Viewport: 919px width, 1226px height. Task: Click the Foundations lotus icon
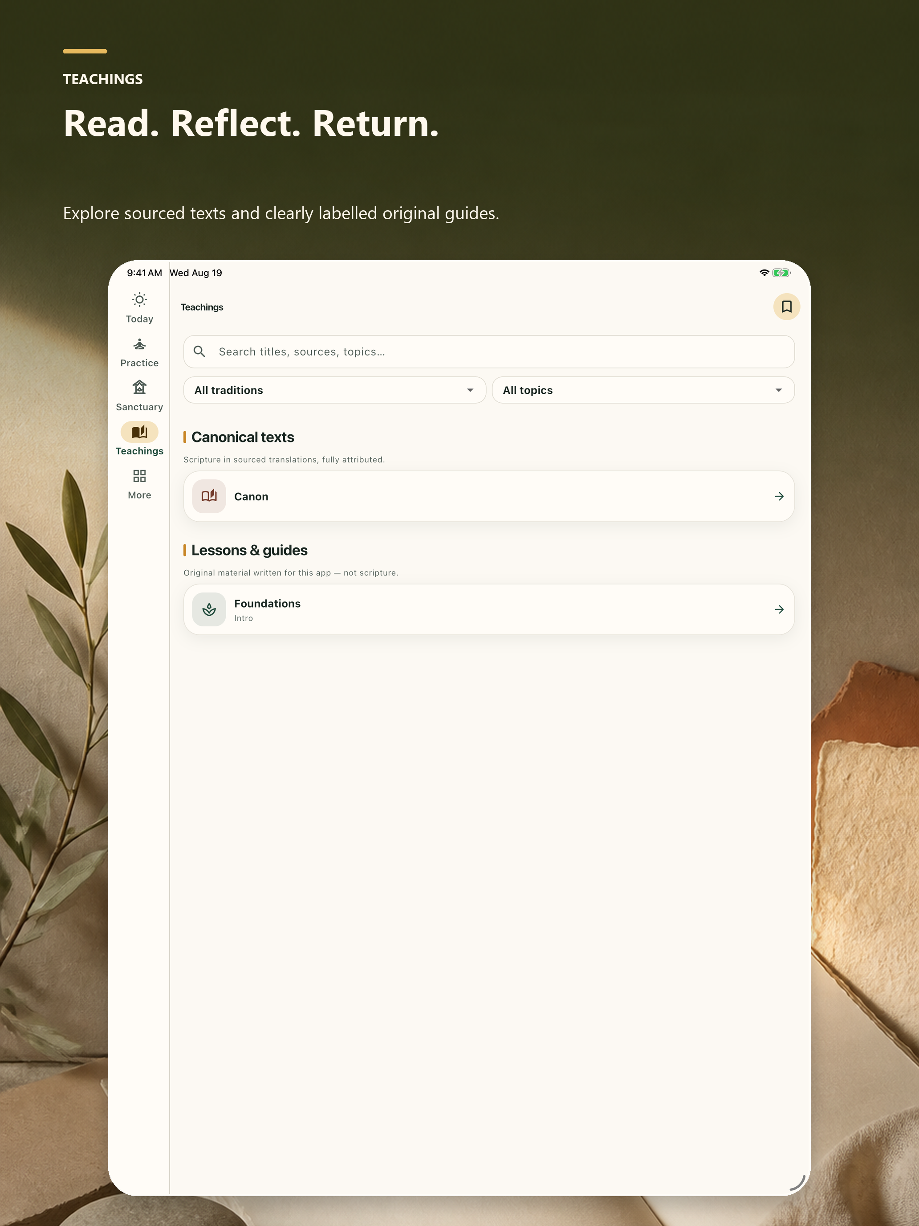[x=209, y=609]
